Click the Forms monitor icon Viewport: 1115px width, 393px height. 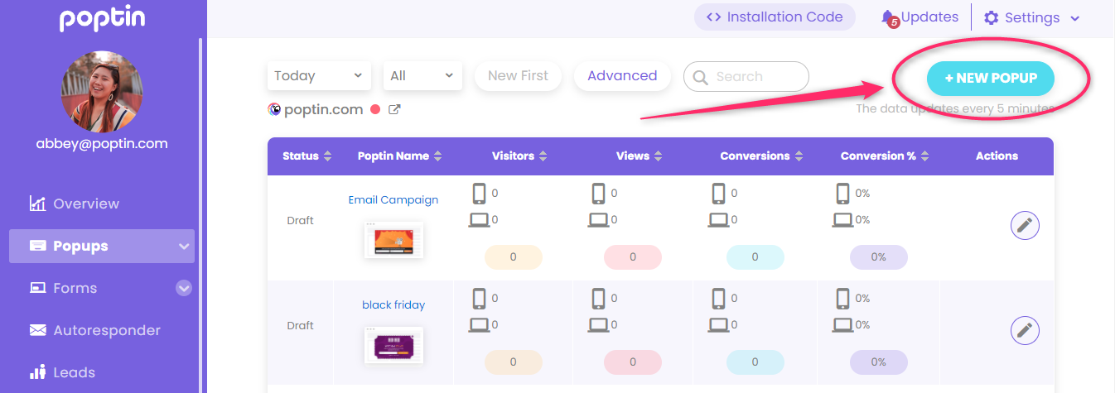coord(37,288)
